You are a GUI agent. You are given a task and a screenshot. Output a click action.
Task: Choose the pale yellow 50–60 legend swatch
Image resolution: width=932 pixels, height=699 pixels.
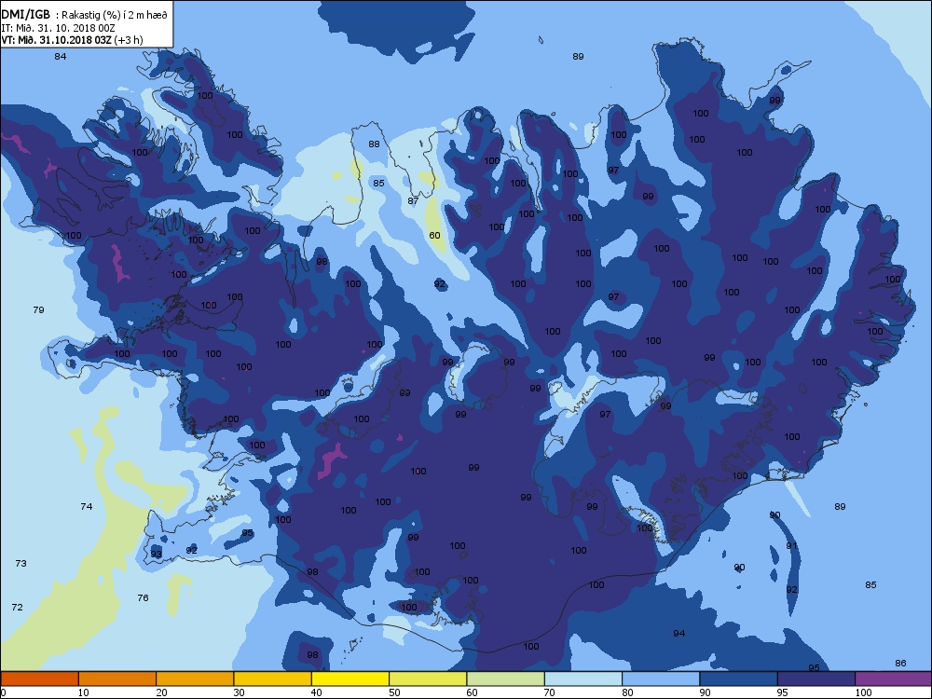pyautogui.click(x=428, y=678)
